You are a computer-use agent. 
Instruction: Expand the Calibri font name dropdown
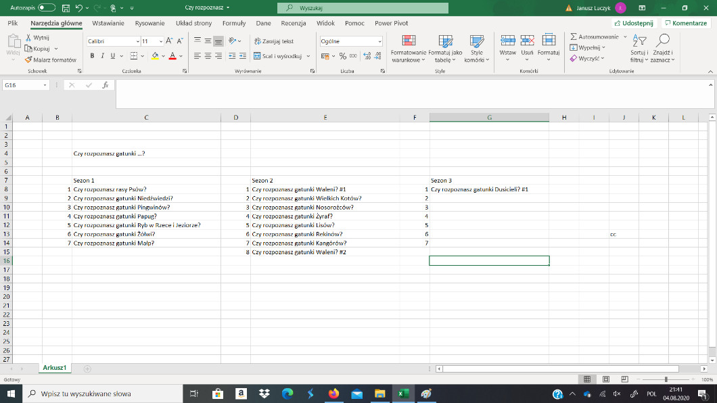tap(134, 41)
